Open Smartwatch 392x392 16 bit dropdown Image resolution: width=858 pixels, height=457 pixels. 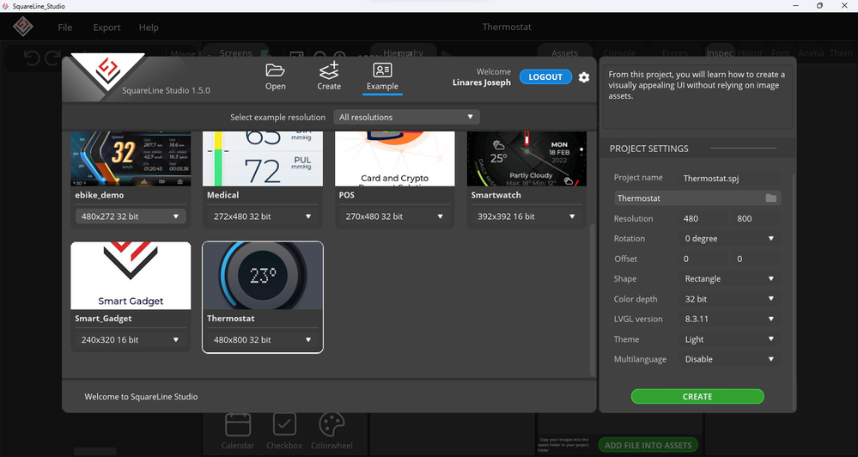(x=526, y=216)
